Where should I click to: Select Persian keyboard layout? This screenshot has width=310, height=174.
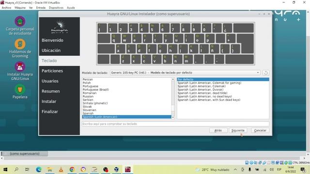tap(88, 79)
